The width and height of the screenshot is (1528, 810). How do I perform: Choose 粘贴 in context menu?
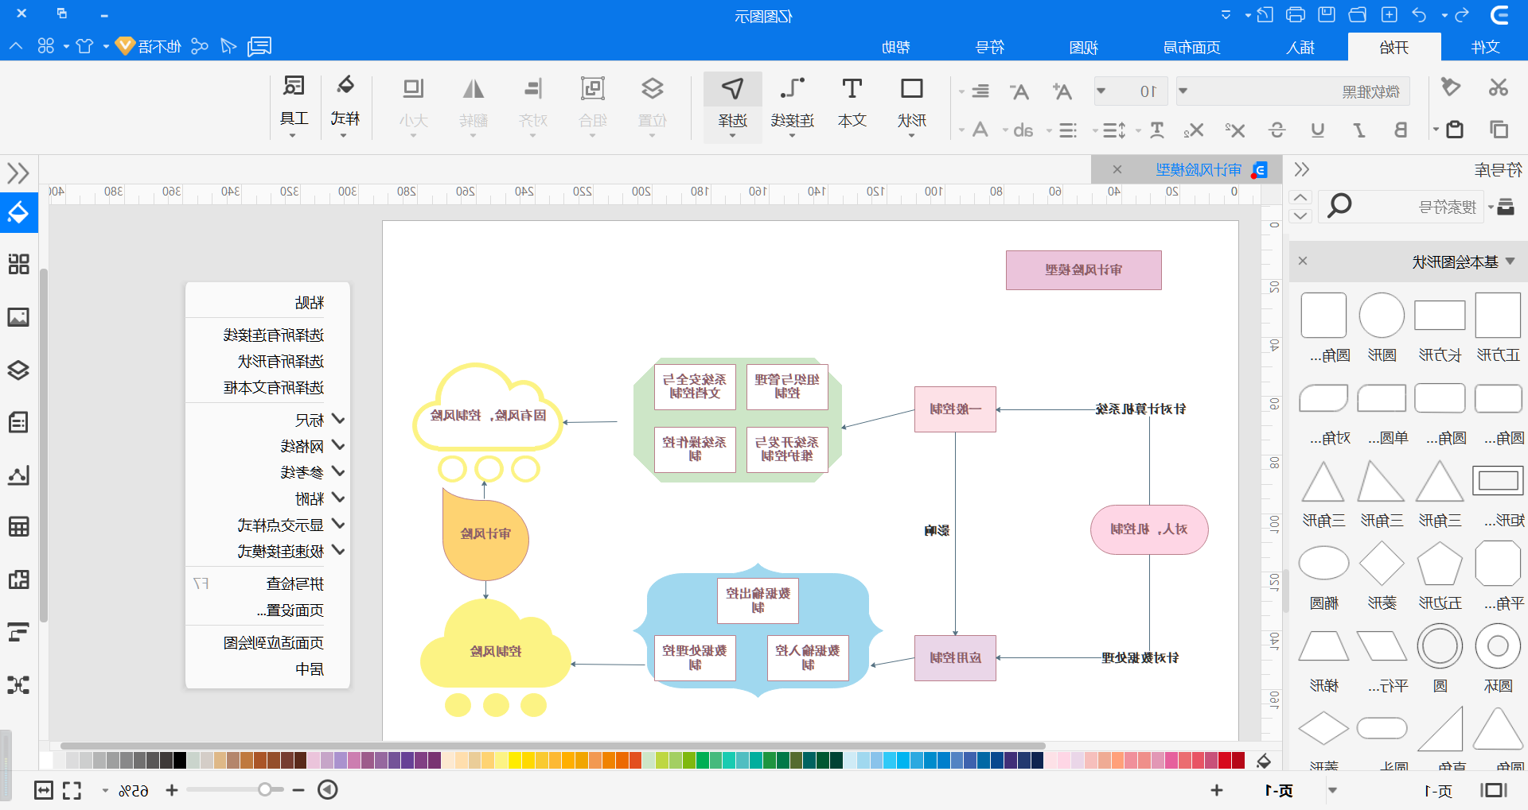pyautogui.click(x=309, y=303)
